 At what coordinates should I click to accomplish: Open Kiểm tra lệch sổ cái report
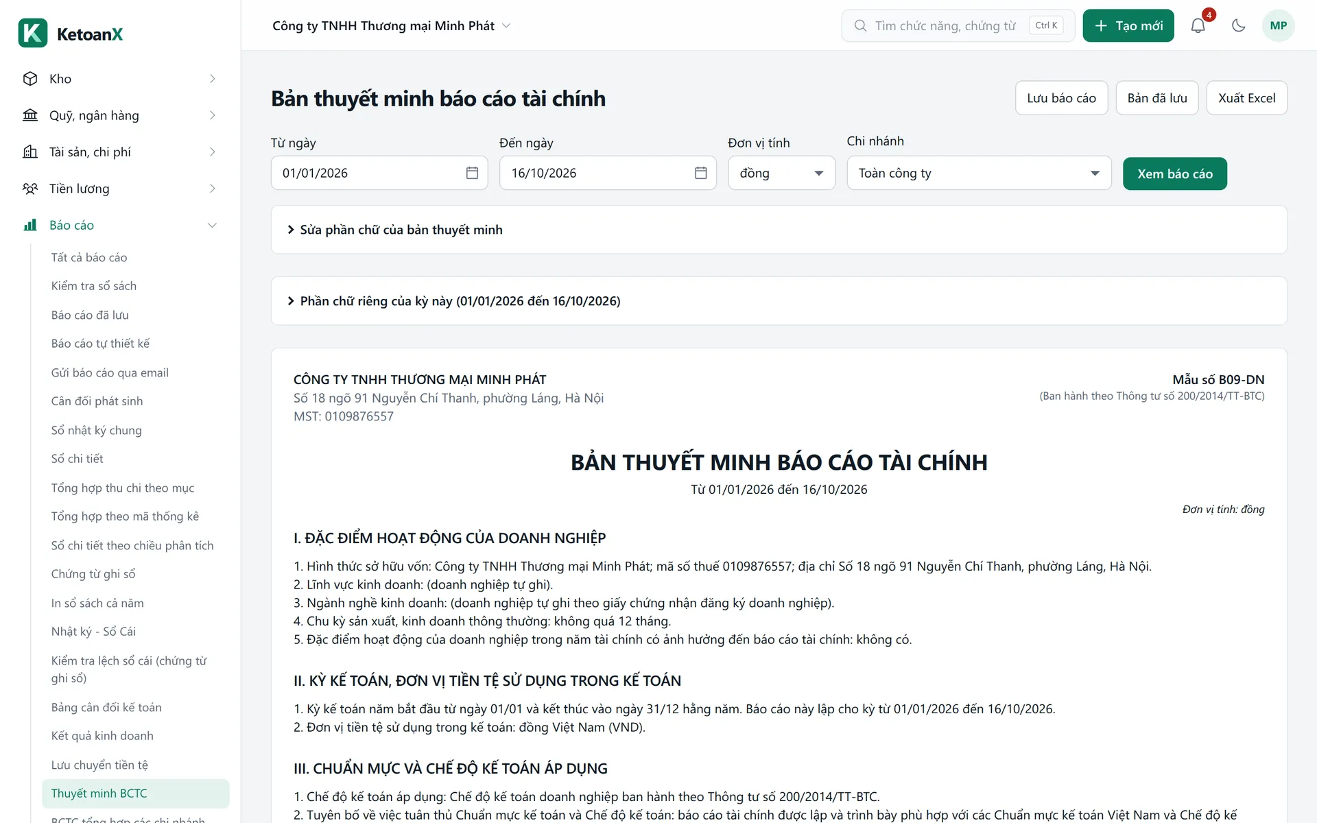[129, 669]
